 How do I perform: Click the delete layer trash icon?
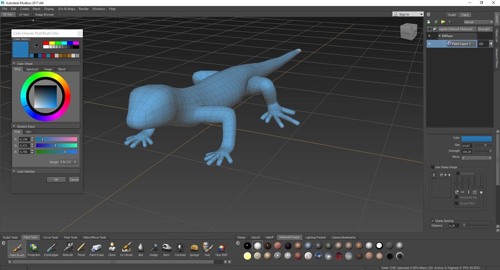tap(450, 22)
